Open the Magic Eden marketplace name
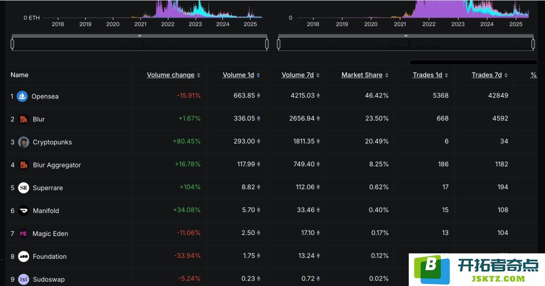Screen dimensions: 545x286 click(50, 234)
